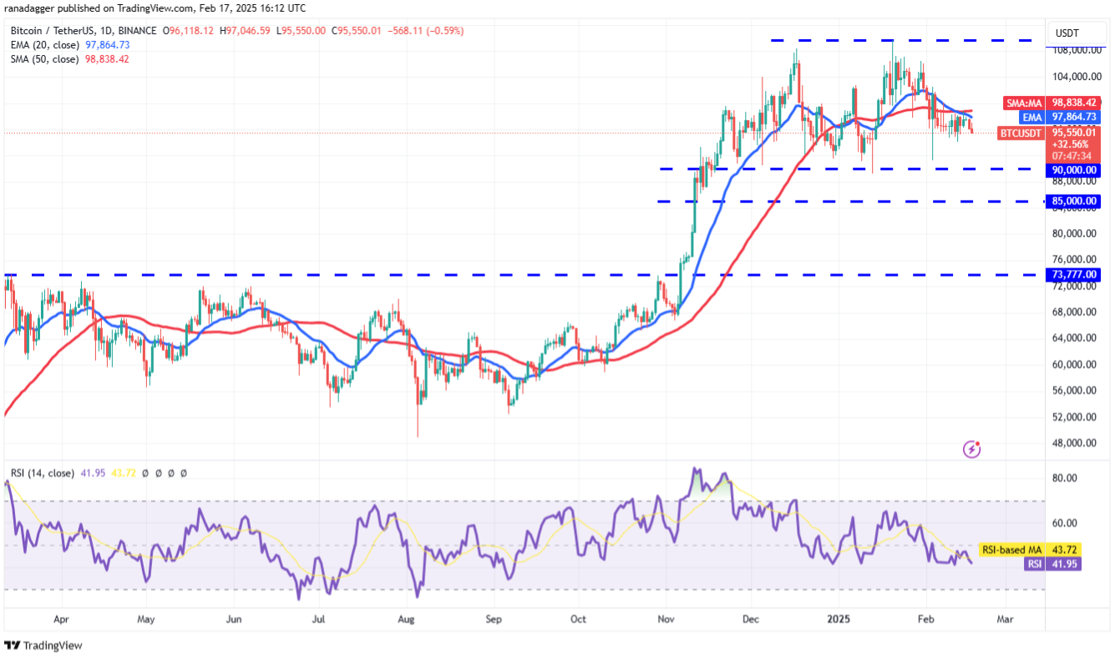Click the SMA:MA 98,838.42 price label
Screen dimensions: 1115x656
tap(1051, 103)
